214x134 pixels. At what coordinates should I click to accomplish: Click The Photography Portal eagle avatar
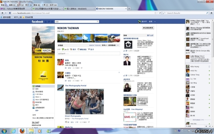61,88
